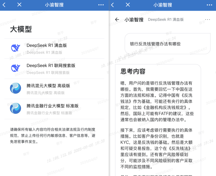Click the gray subtitle 腾讯混元大模型 高级版
Screen dimensions: 216x176
click(x=46, y=93)
